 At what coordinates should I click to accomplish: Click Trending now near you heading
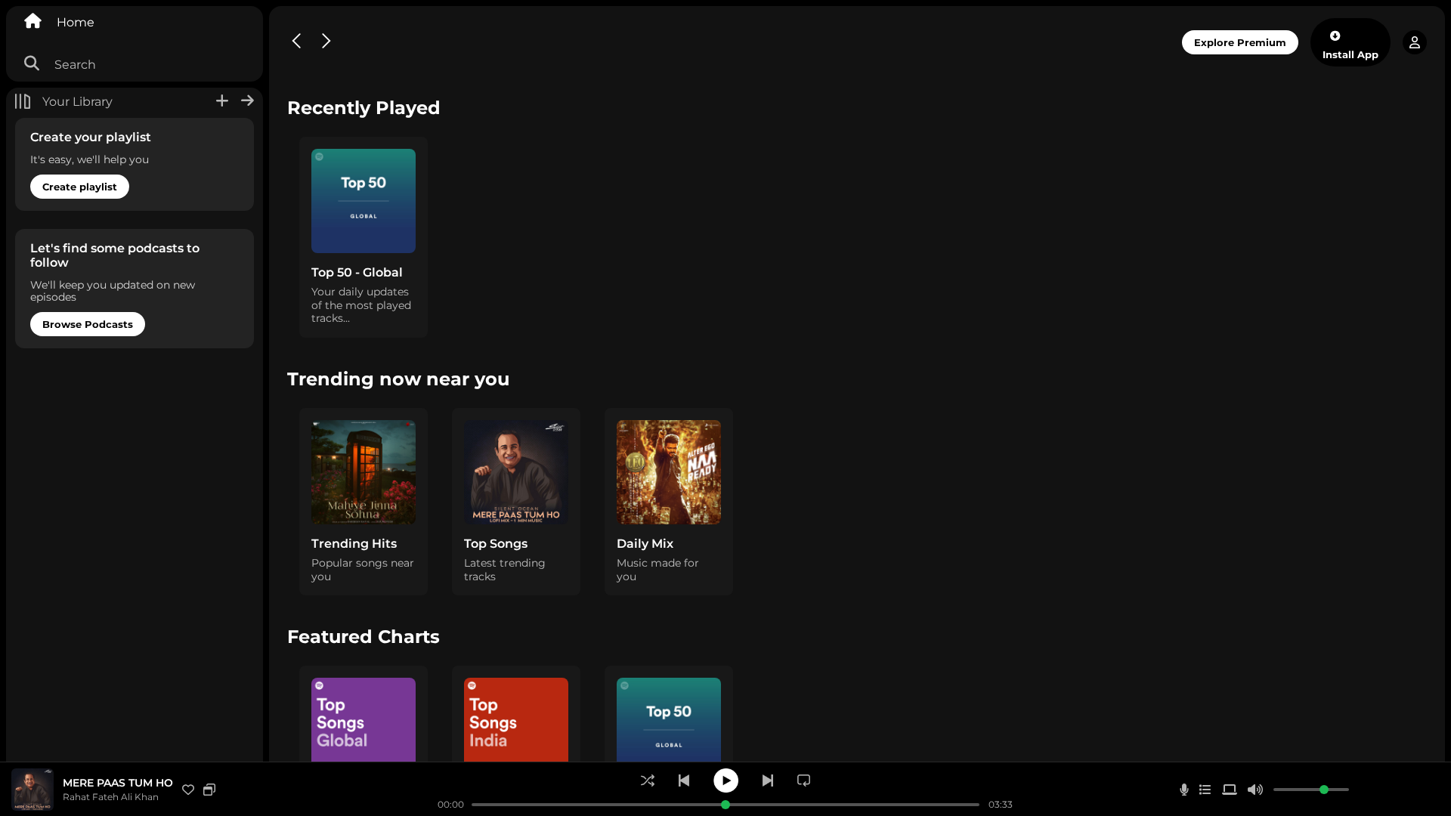coord(398,379)
